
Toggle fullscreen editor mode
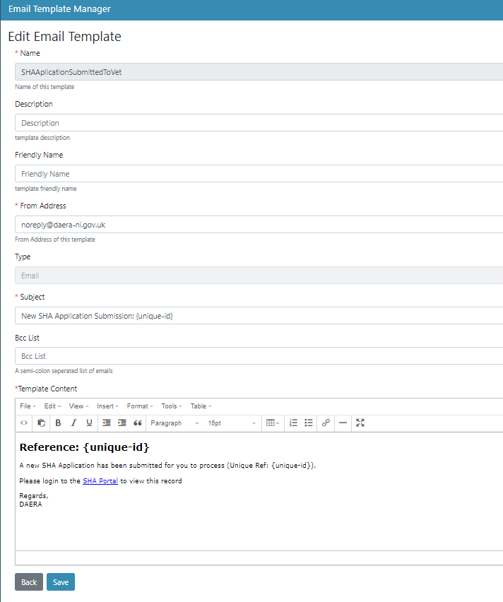coord(360,423)
